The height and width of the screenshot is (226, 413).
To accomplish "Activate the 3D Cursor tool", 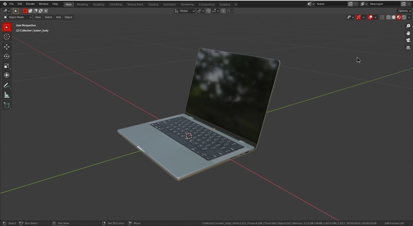I will tap(7, 37).
